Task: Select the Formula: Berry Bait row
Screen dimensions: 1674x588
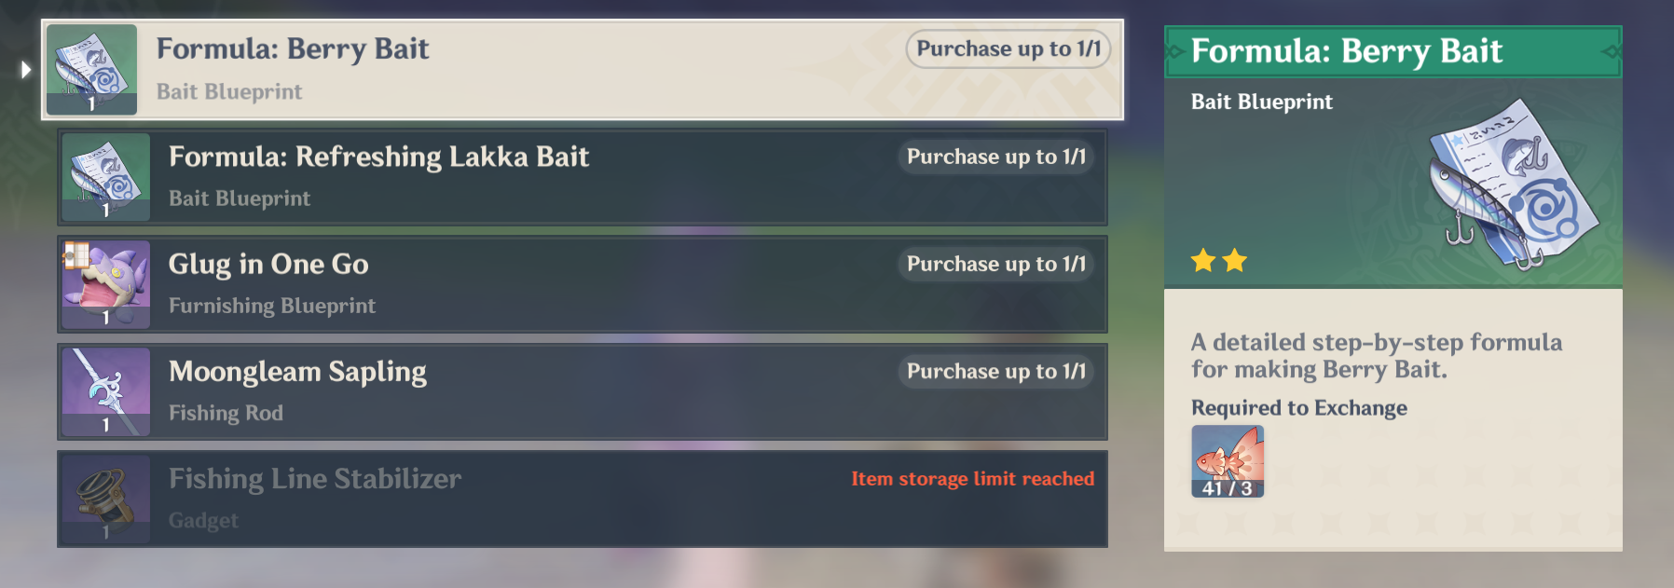Action: [583, 70]
